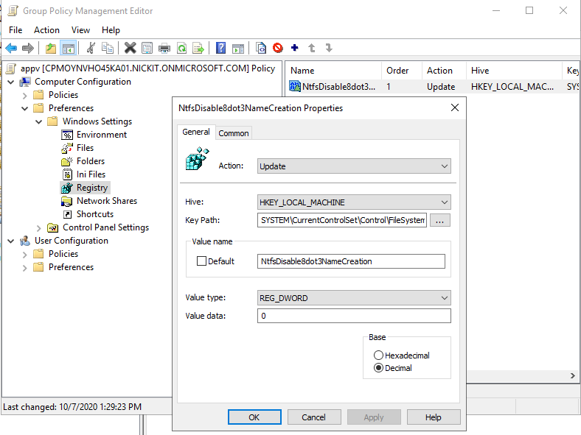The width and height of the screenshot is (581, 435).
Task: Click the blue plus add icon
Action: [x=295, y=48]
